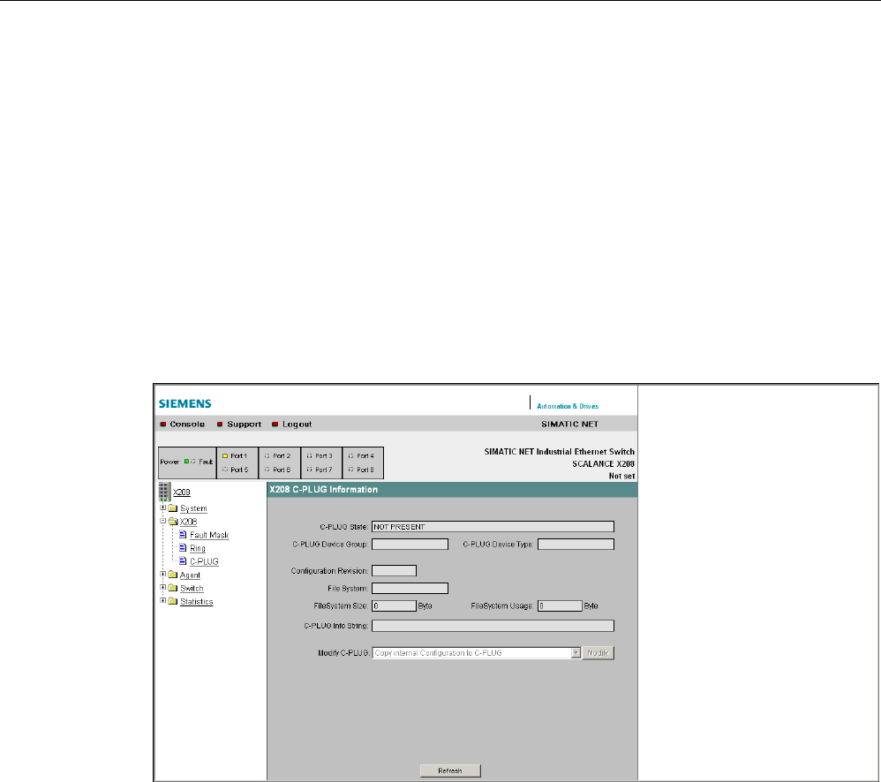Screen dimensions: 881x782
Task: Click the SIEMENS logo
Action: 184,403
